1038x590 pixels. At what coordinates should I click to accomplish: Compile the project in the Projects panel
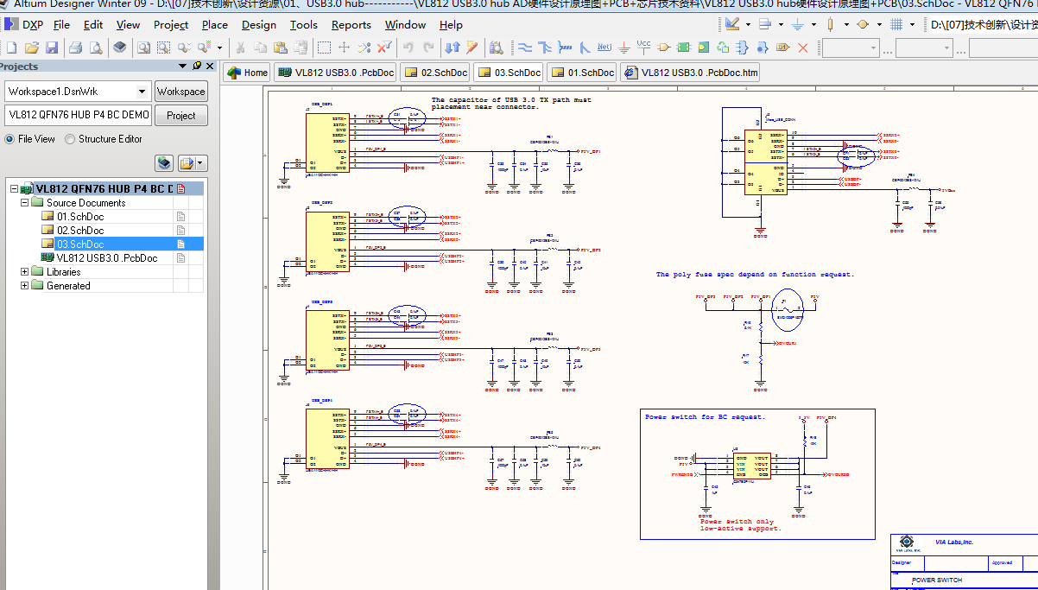[164, 162]
